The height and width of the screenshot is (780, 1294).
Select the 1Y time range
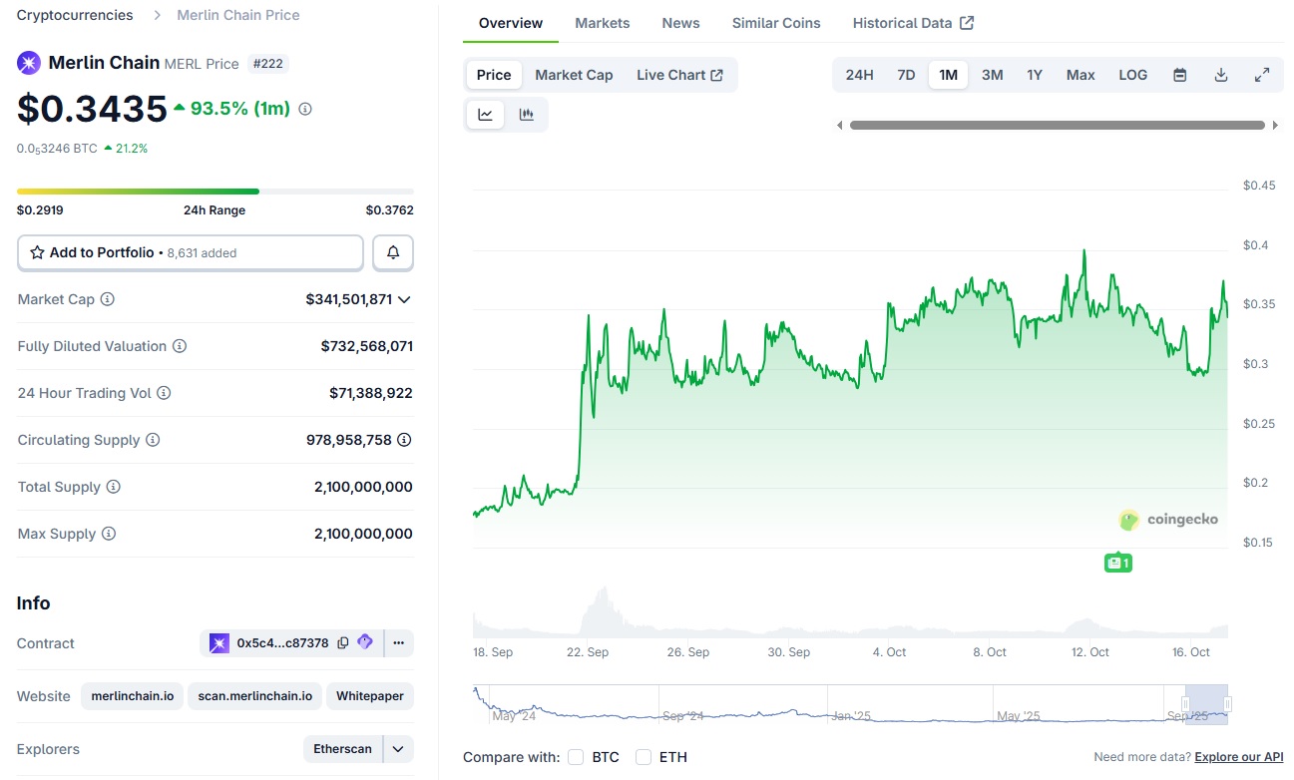[1035, 75]
